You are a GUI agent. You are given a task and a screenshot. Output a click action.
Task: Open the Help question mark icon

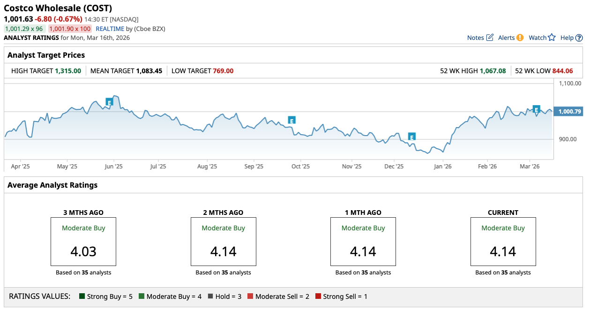579,38
